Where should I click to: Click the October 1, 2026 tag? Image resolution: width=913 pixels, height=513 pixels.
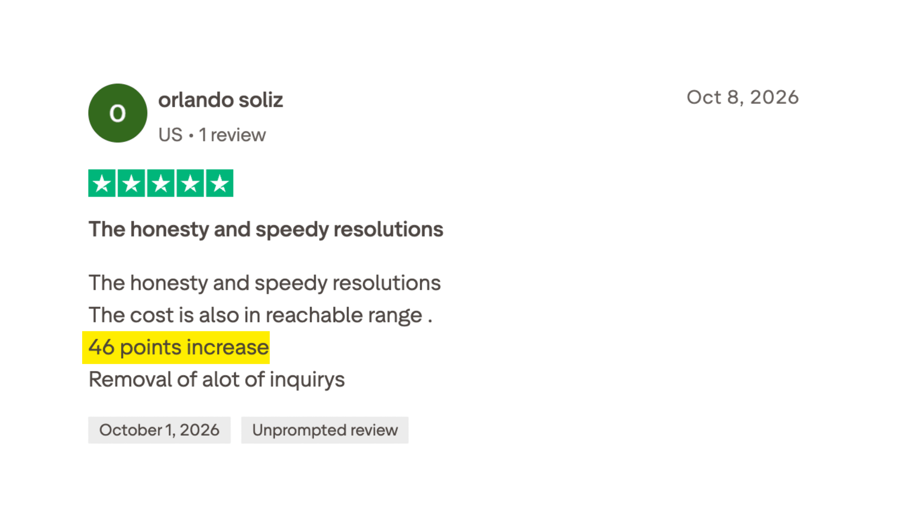click(159, 430)
